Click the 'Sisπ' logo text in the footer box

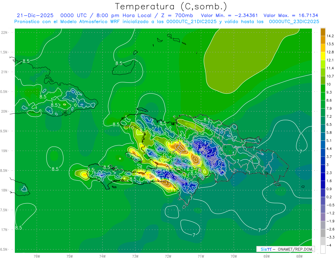click(266, 249)
